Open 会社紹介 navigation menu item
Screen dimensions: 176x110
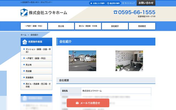(x=115, y=26)
